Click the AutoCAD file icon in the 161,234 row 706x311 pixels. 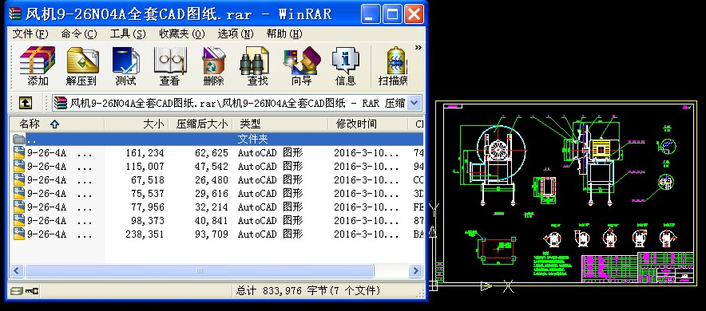[x=19, y=153]
